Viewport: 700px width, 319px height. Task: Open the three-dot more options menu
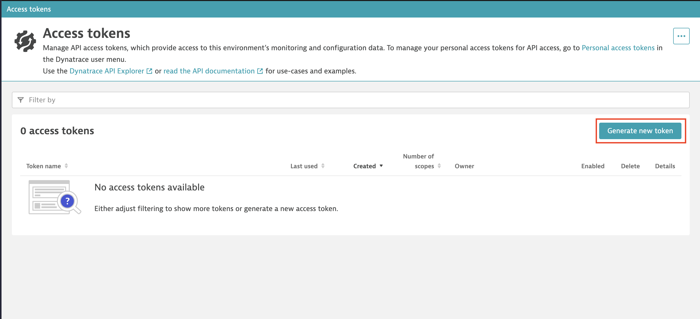(x=681, y=36)
